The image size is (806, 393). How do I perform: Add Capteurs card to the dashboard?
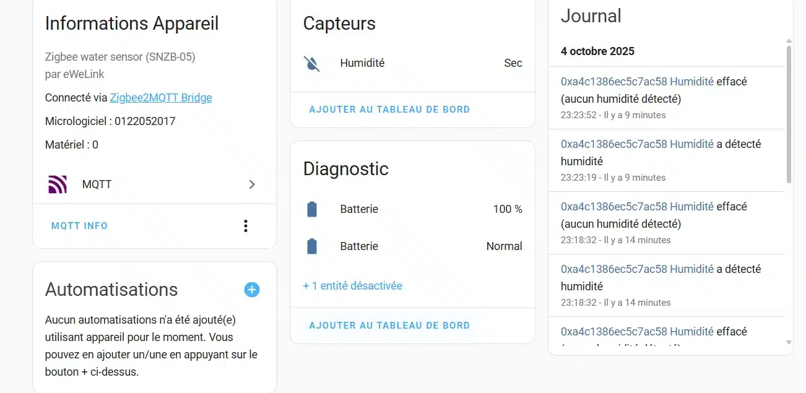point(389,110)
